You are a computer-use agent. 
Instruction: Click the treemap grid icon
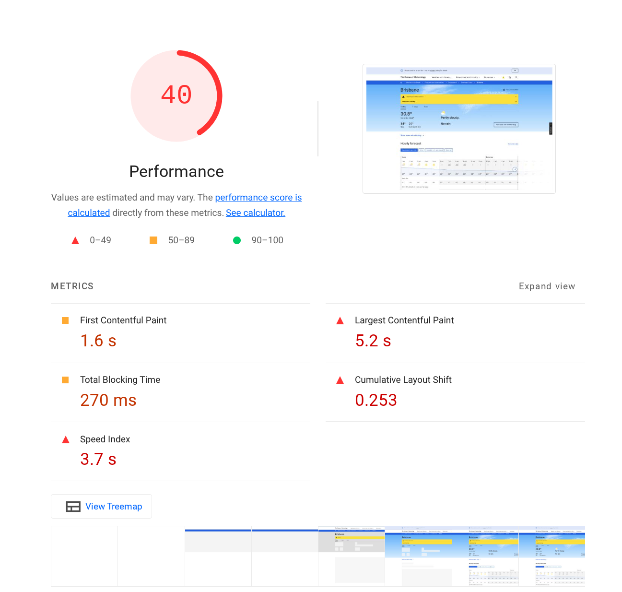click(73, 507)
